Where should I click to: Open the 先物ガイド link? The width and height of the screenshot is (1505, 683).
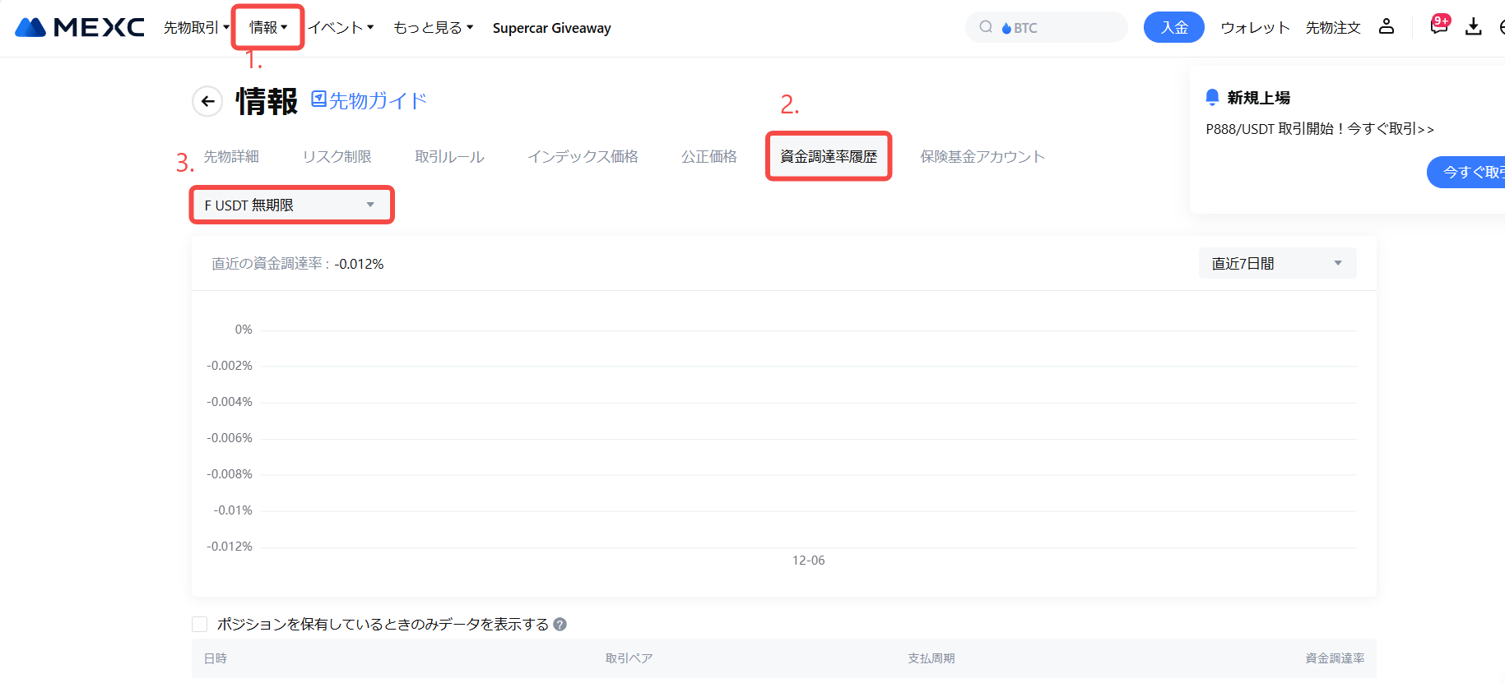(x=369, y=100)
